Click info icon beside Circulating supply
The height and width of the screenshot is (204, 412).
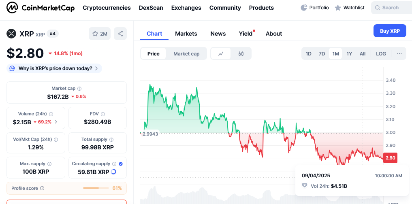(x=114, y=164)
